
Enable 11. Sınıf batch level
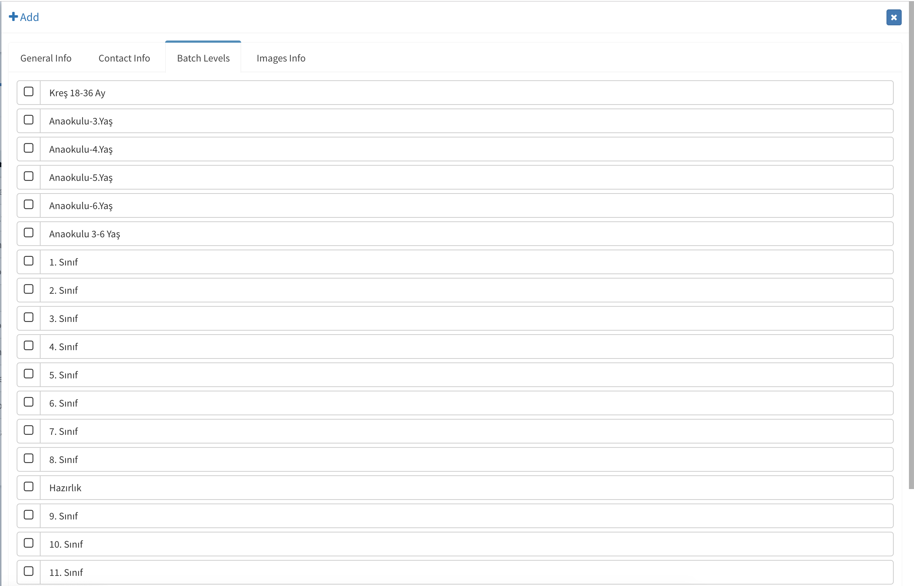click(29, 571)
